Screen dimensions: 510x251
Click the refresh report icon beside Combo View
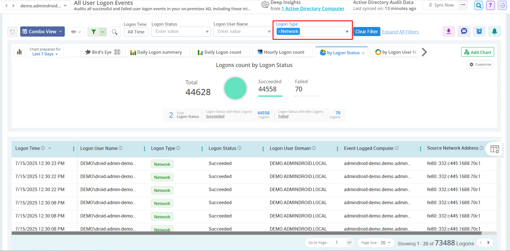pos(13,32)
